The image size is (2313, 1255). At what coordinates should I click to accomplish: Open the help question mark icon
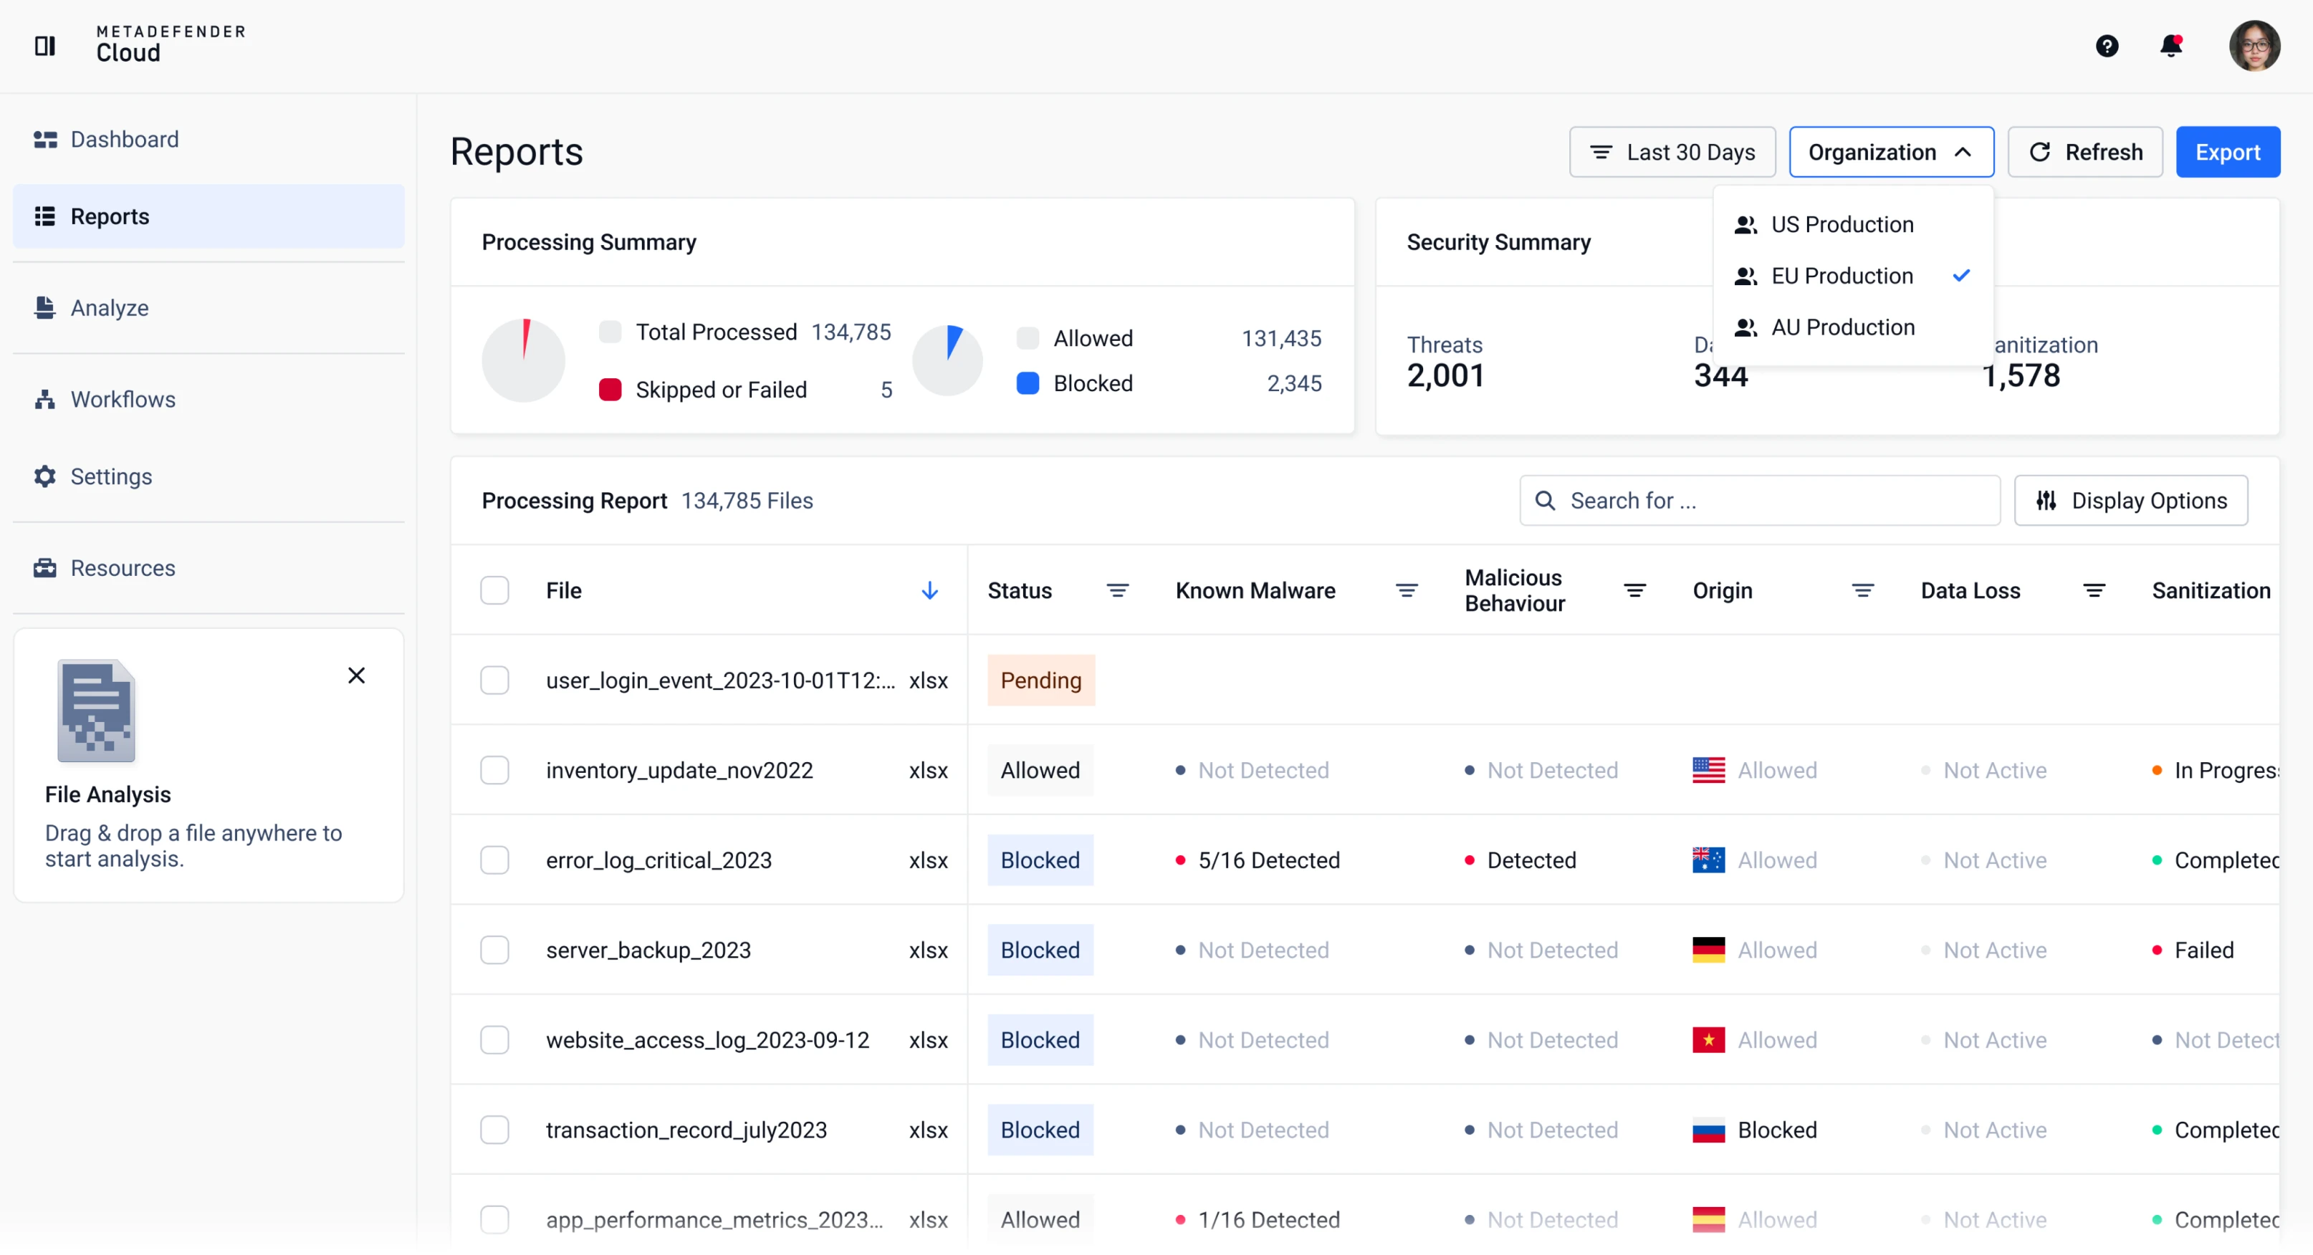(2107, 46)
